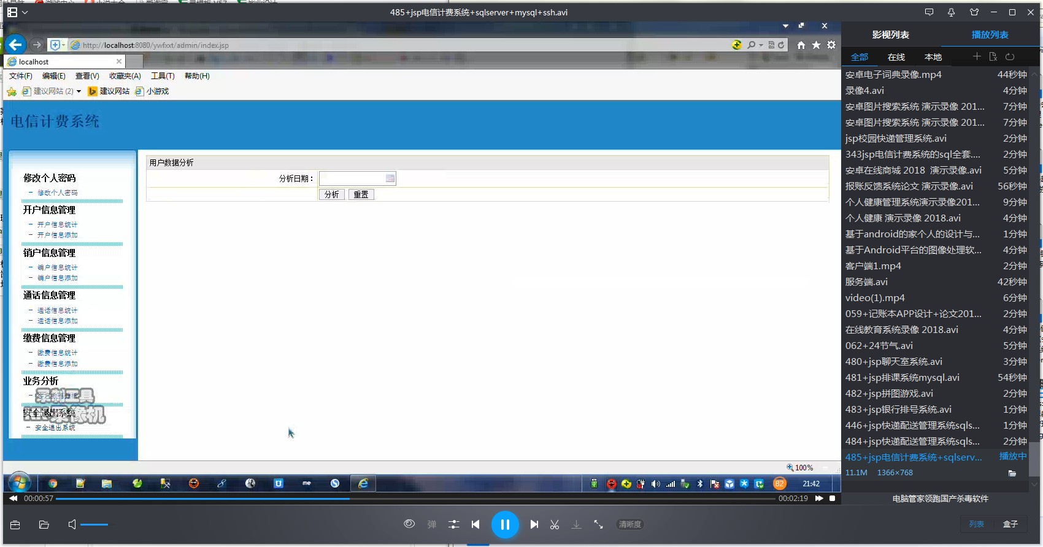Image resolution: width=1043 pixels, height=547 pixels.
Task: Open the 清晰度 quality selector
Action: tap(630, 524)
